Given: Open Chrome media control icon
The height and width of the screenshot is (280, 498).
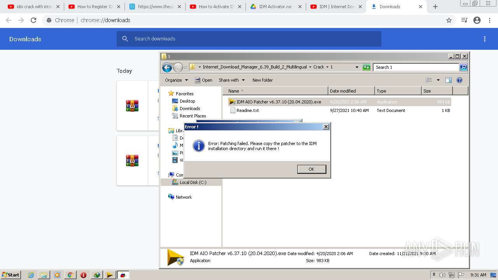Looking at the screenshot, I should pyautogui.click(x=464, y=20).
